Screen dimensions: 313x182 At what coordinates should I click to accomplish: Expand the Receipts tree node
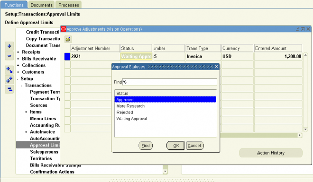pyautogui.click(x=18, y=52)
